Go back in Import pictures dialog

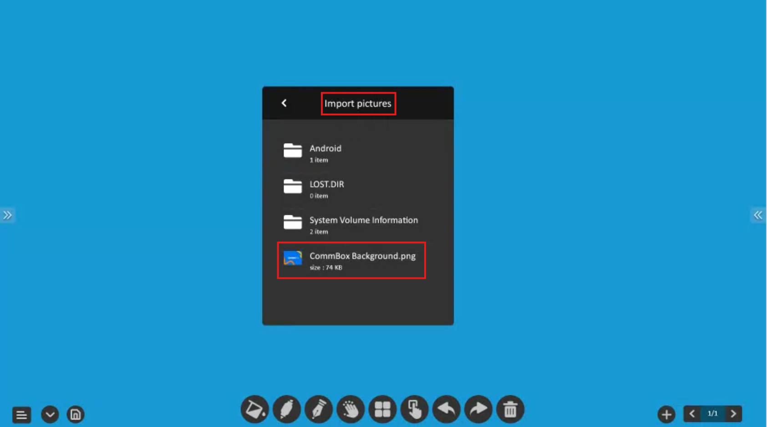pyautogui.click(x=284, y=103)
